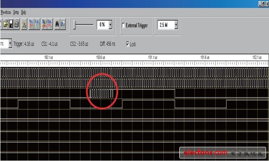Open the 2.5 M sample rate dropdown
Image resolution: width=269 pixels, height=161 pixels.
coord(176,25)
